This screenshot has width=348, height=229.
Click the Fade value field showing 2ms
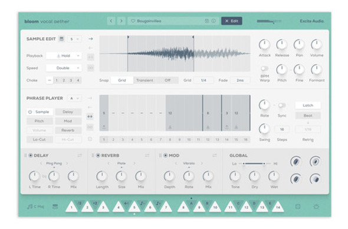(240, 80)
